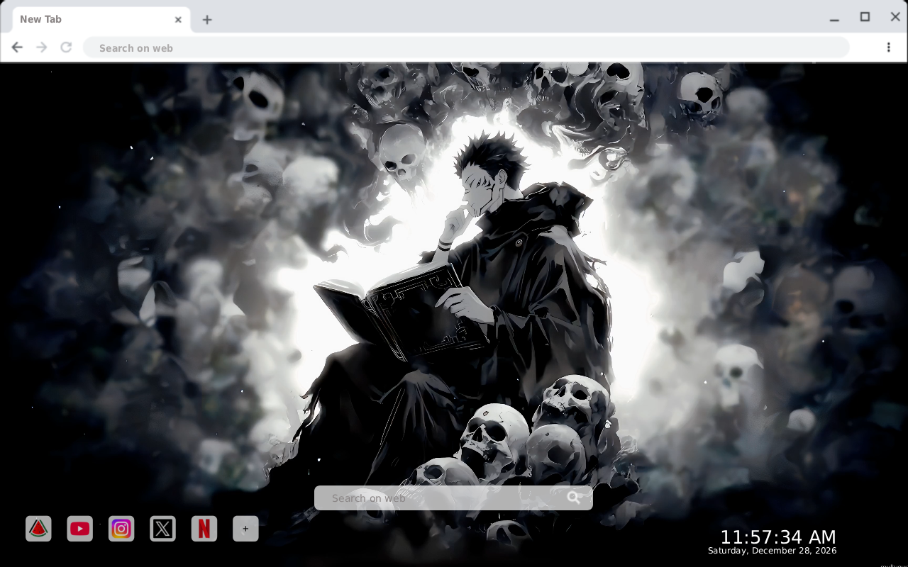908x567 pixels.
Task: Open the watermelon shortcut icon
Action: click(38, 529)
